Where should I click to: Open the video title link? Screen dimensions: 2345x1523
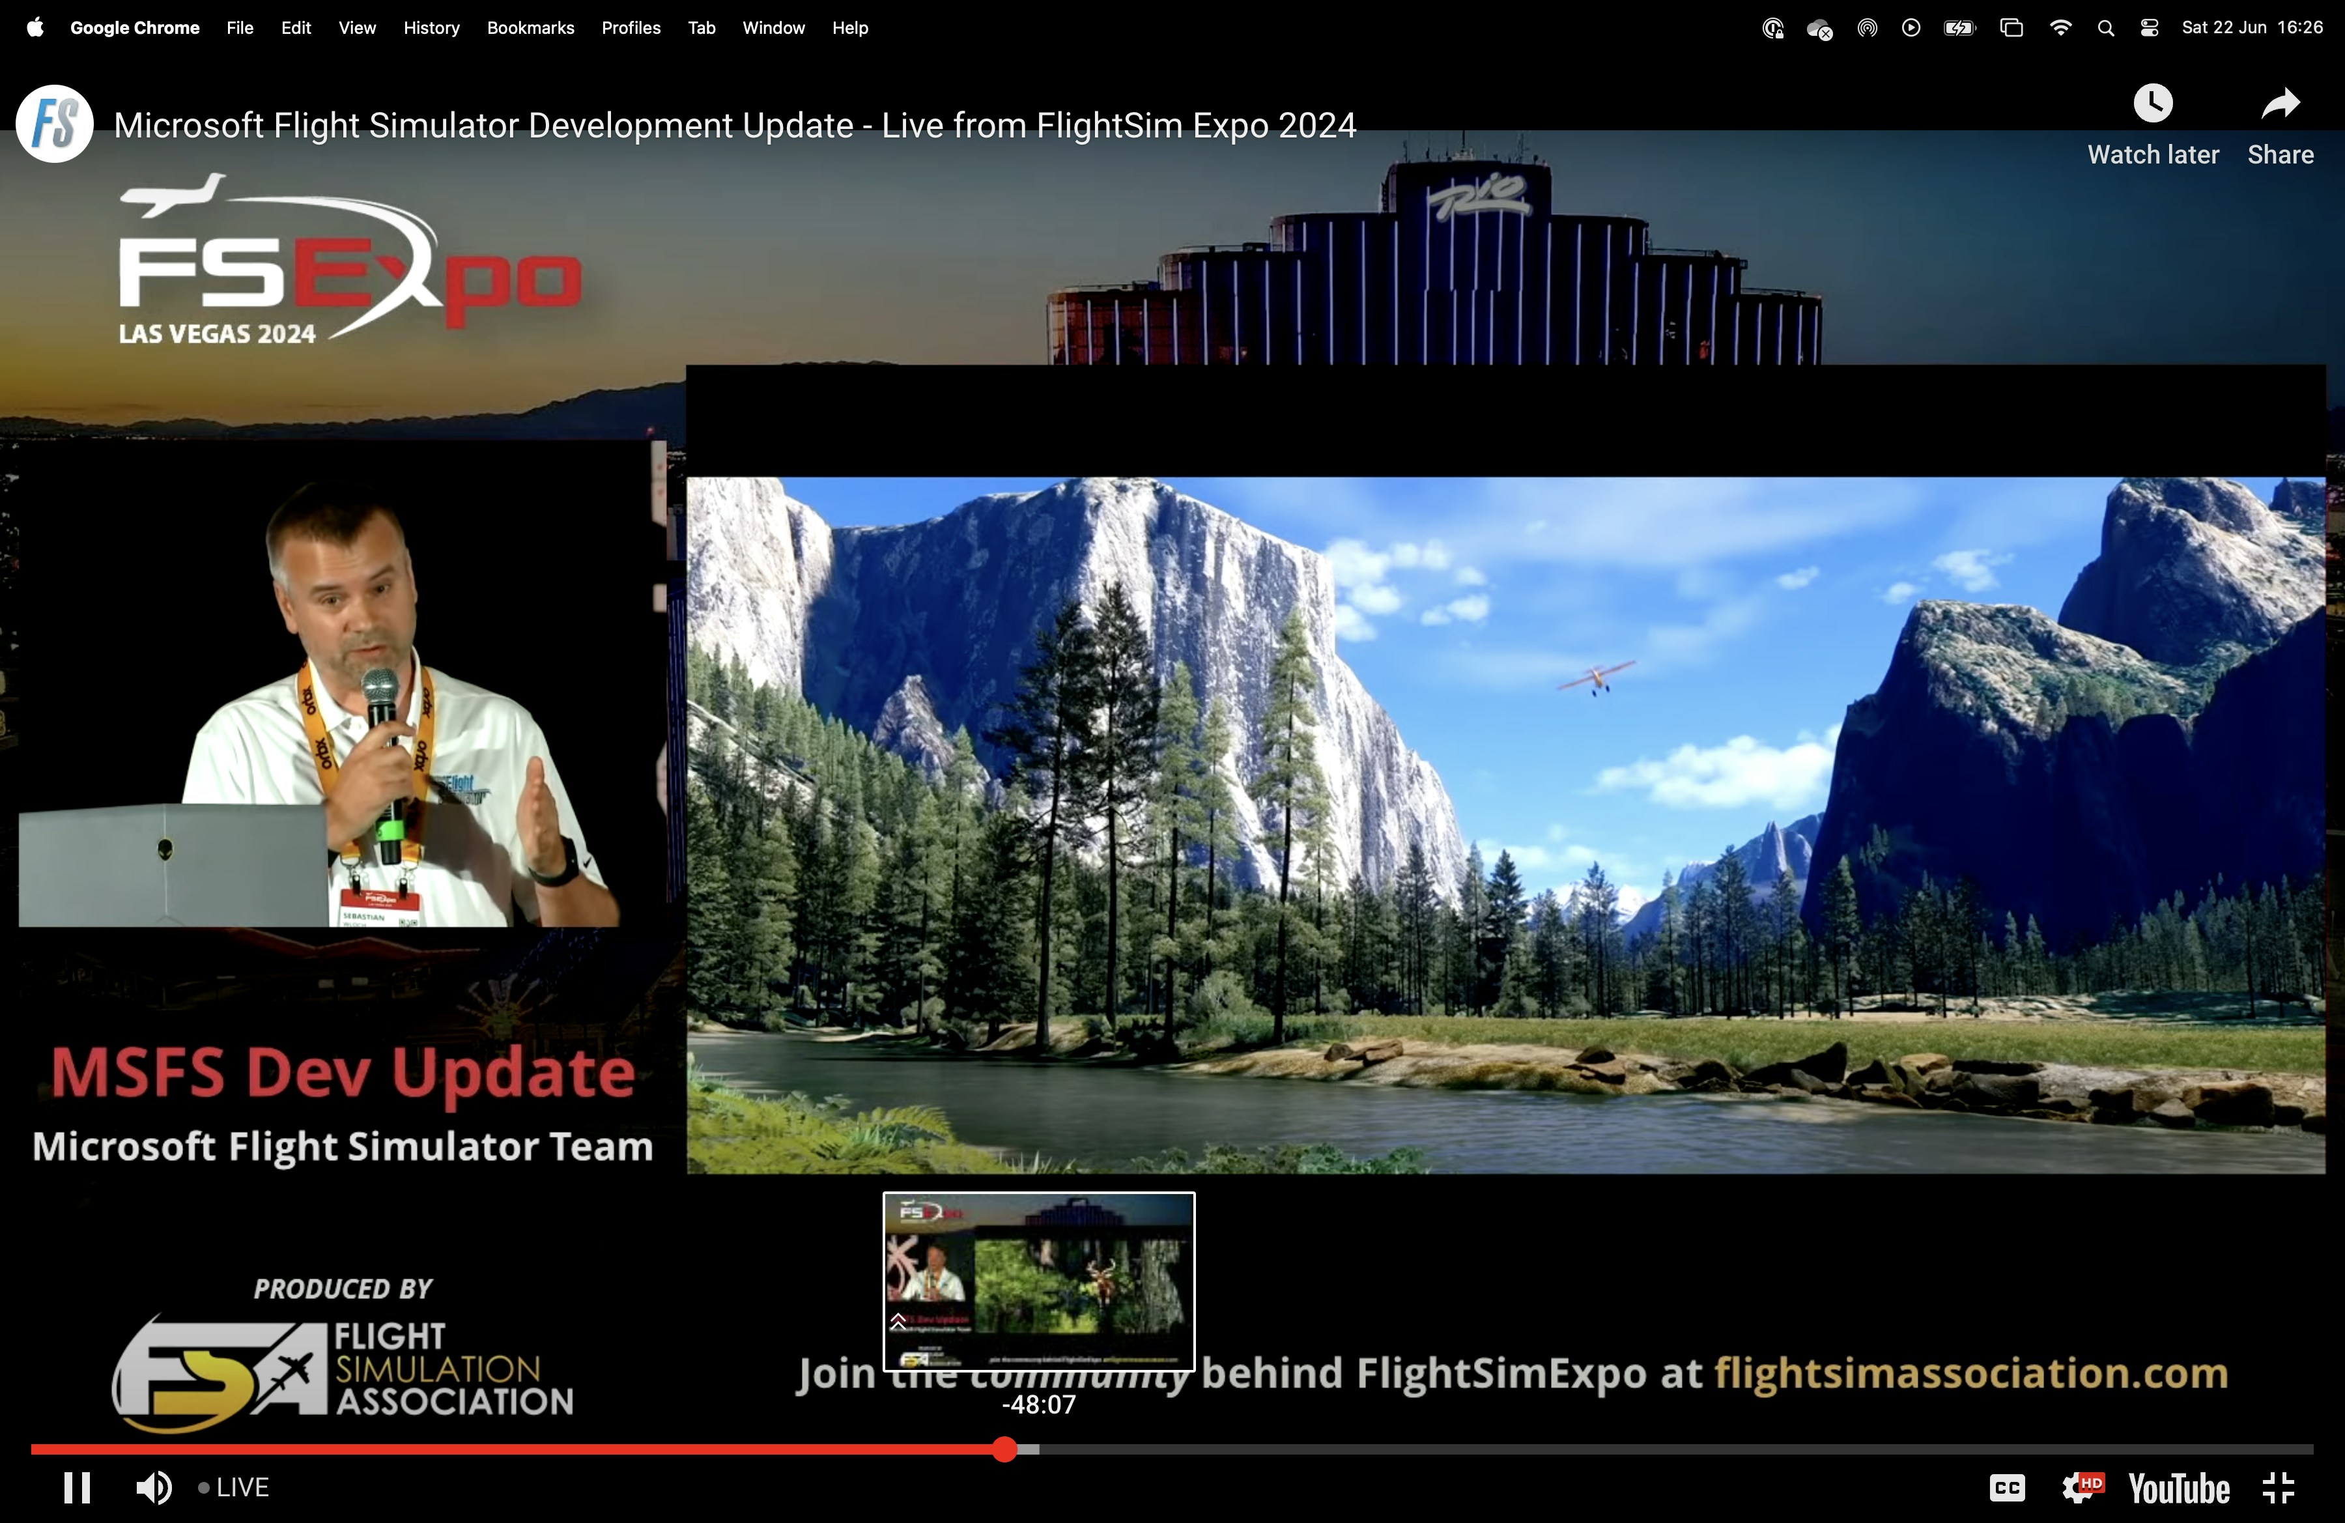[734, 125]
